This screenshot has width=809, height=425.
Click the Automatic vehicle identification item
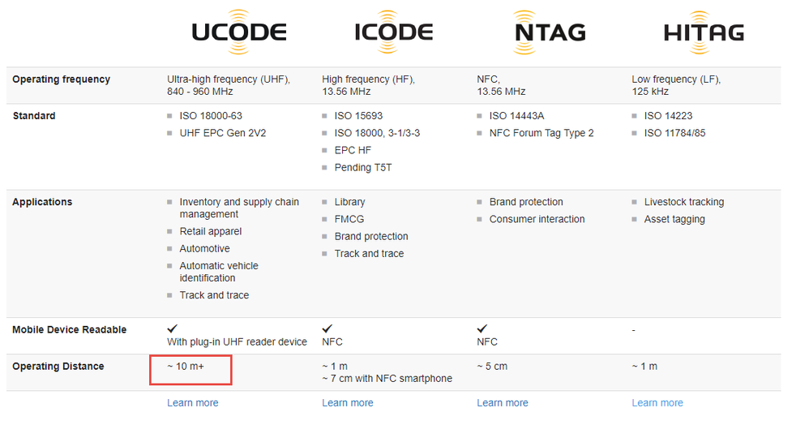coord(219,272)
